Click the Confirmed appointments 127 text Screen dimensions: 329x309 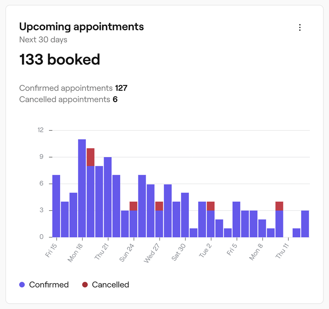tap(73, 88)
